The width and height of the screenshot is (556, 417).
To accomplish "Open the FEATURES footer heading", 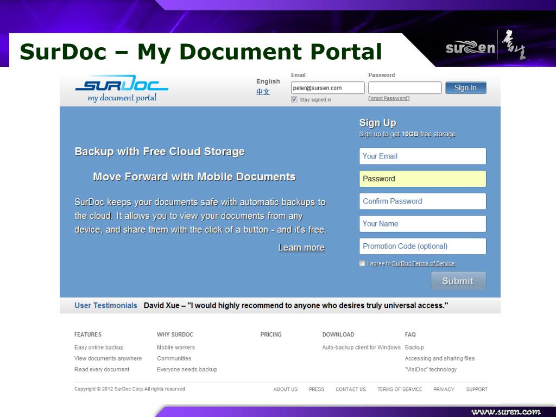I will pos(88,334).
